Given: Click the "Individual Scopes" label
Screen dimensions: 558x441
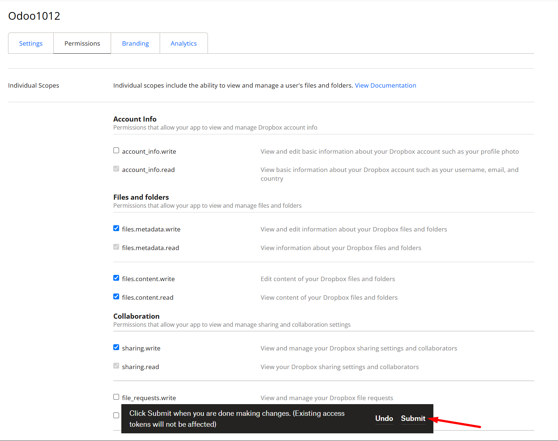Looking at the screenshot, I should click(x=34, y=85).
